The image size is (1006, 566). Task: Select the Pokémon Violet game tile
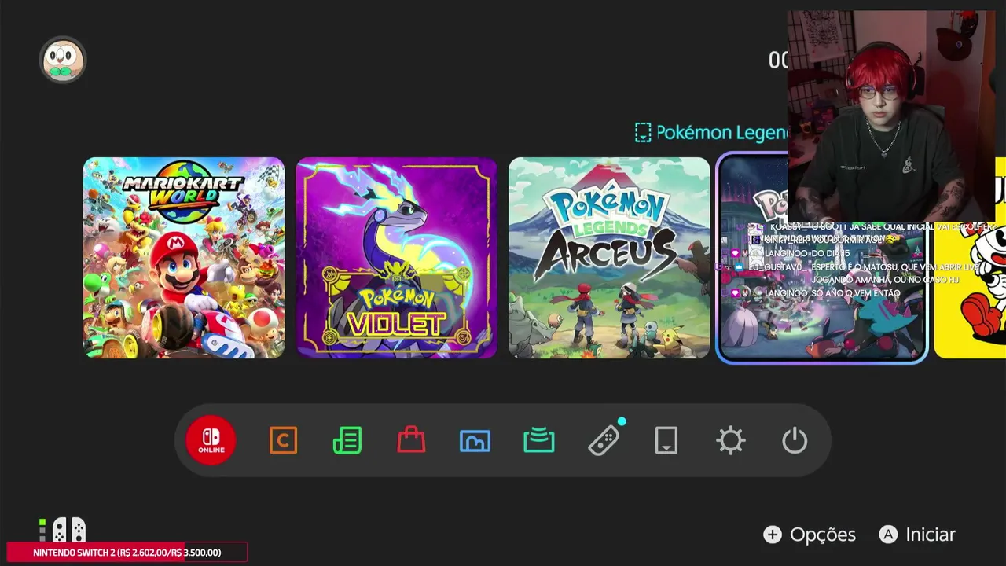396,258
